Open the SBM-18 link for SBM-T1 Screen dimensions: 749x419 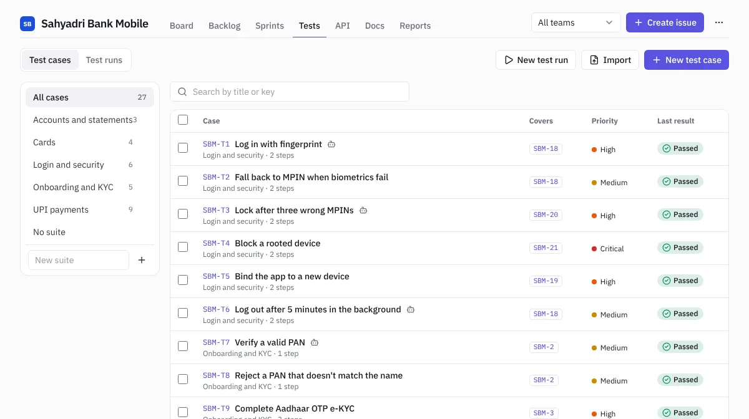click(x=546, y=148)
